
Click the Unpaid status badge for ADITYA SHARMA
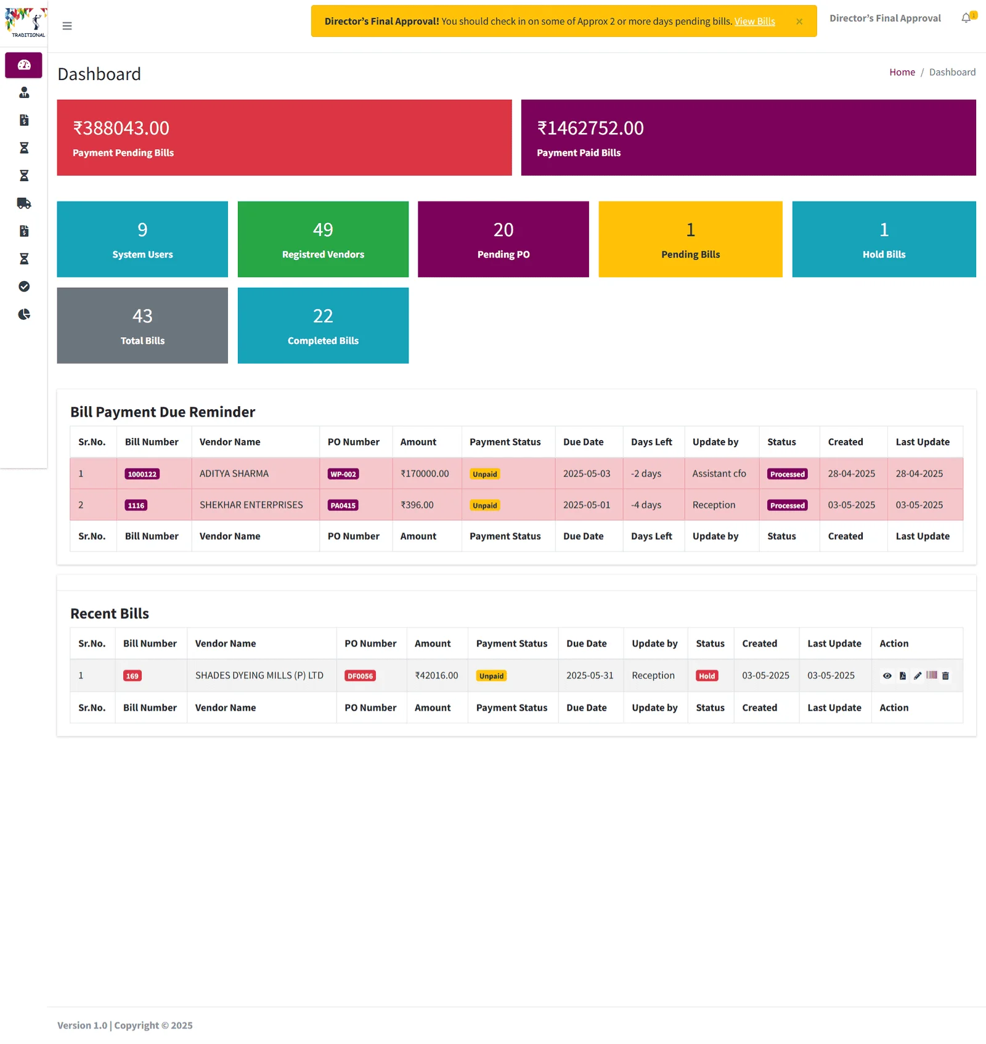pyautogui.click(x=484, y=474)
